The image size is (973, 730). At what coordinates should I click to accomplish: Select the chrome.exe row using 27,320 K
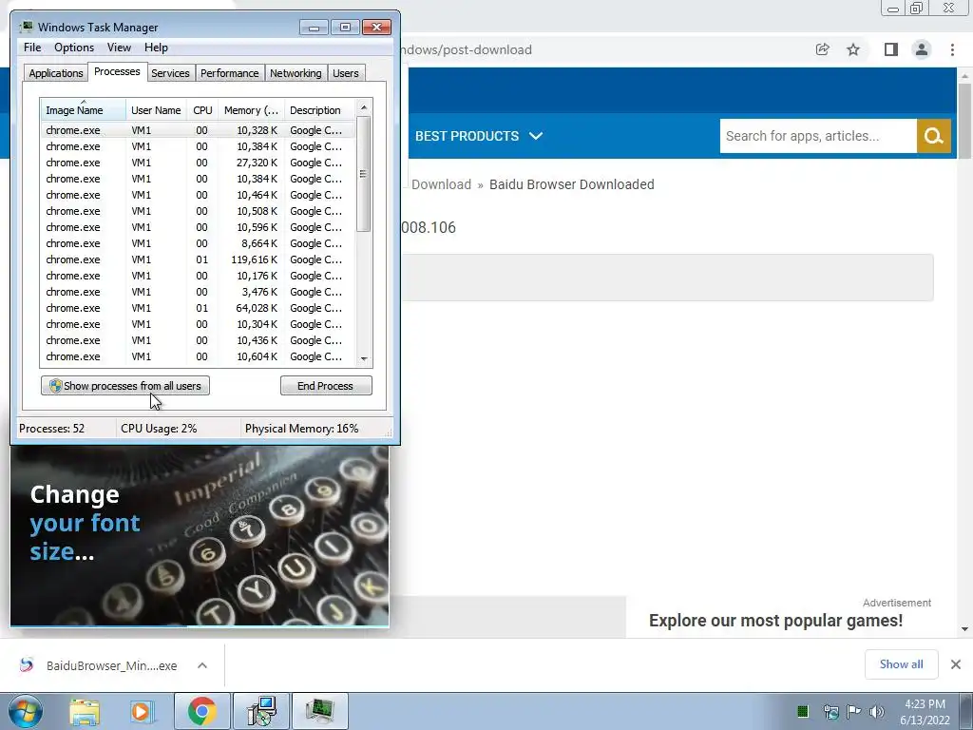point(198,163)
